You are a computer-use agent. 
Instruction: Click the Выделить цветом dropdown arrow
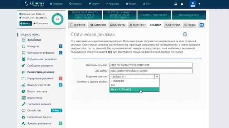[x=157, y=76]
